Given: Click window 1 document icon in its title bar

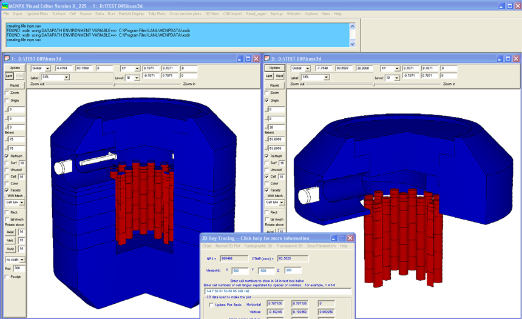Looking at the screenshot, I should (x=7, y=59).
